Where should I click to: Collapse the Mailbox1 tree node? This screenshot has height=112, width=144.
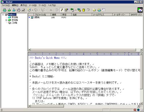point(3,15)
